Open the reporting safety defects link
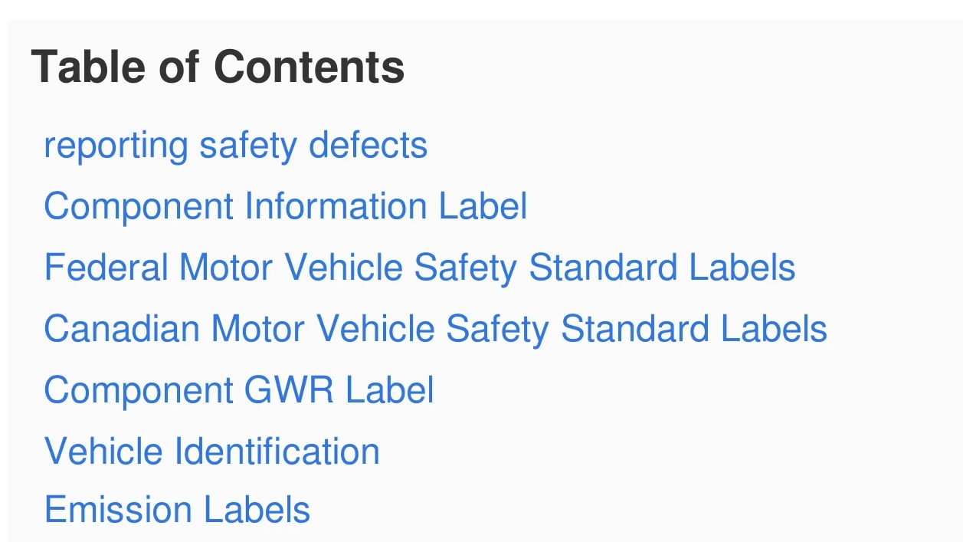Viewport: 963px width, 542px height. point(235,146)
